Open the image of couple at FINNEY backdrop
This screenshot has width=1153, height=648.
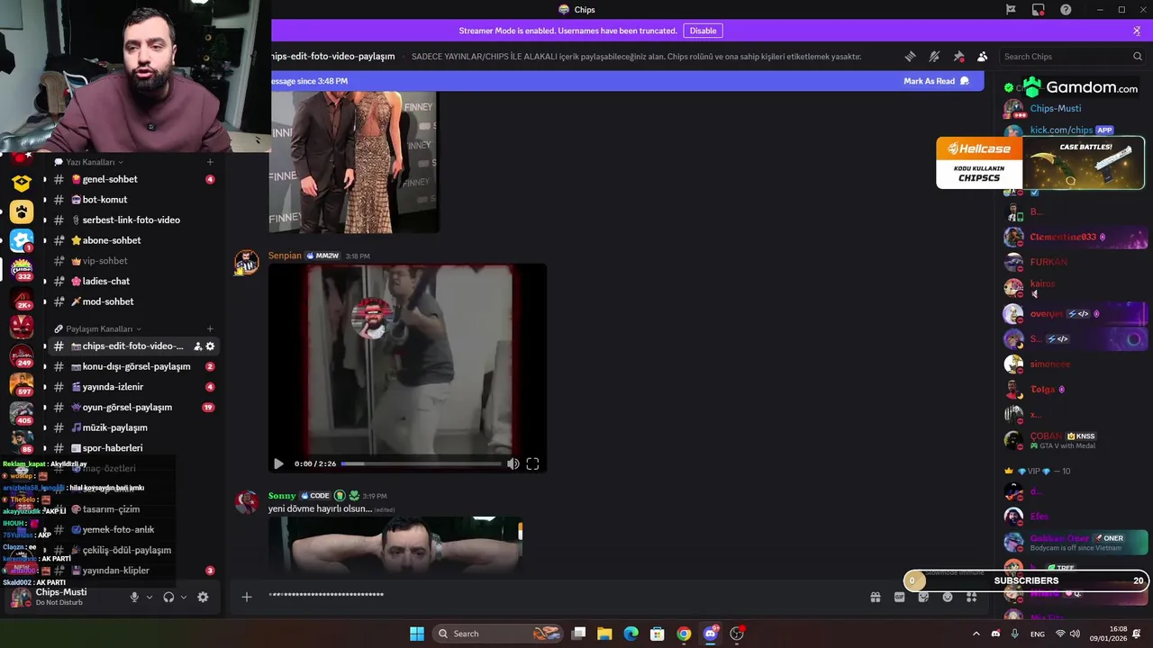click(x=354, y=162)
